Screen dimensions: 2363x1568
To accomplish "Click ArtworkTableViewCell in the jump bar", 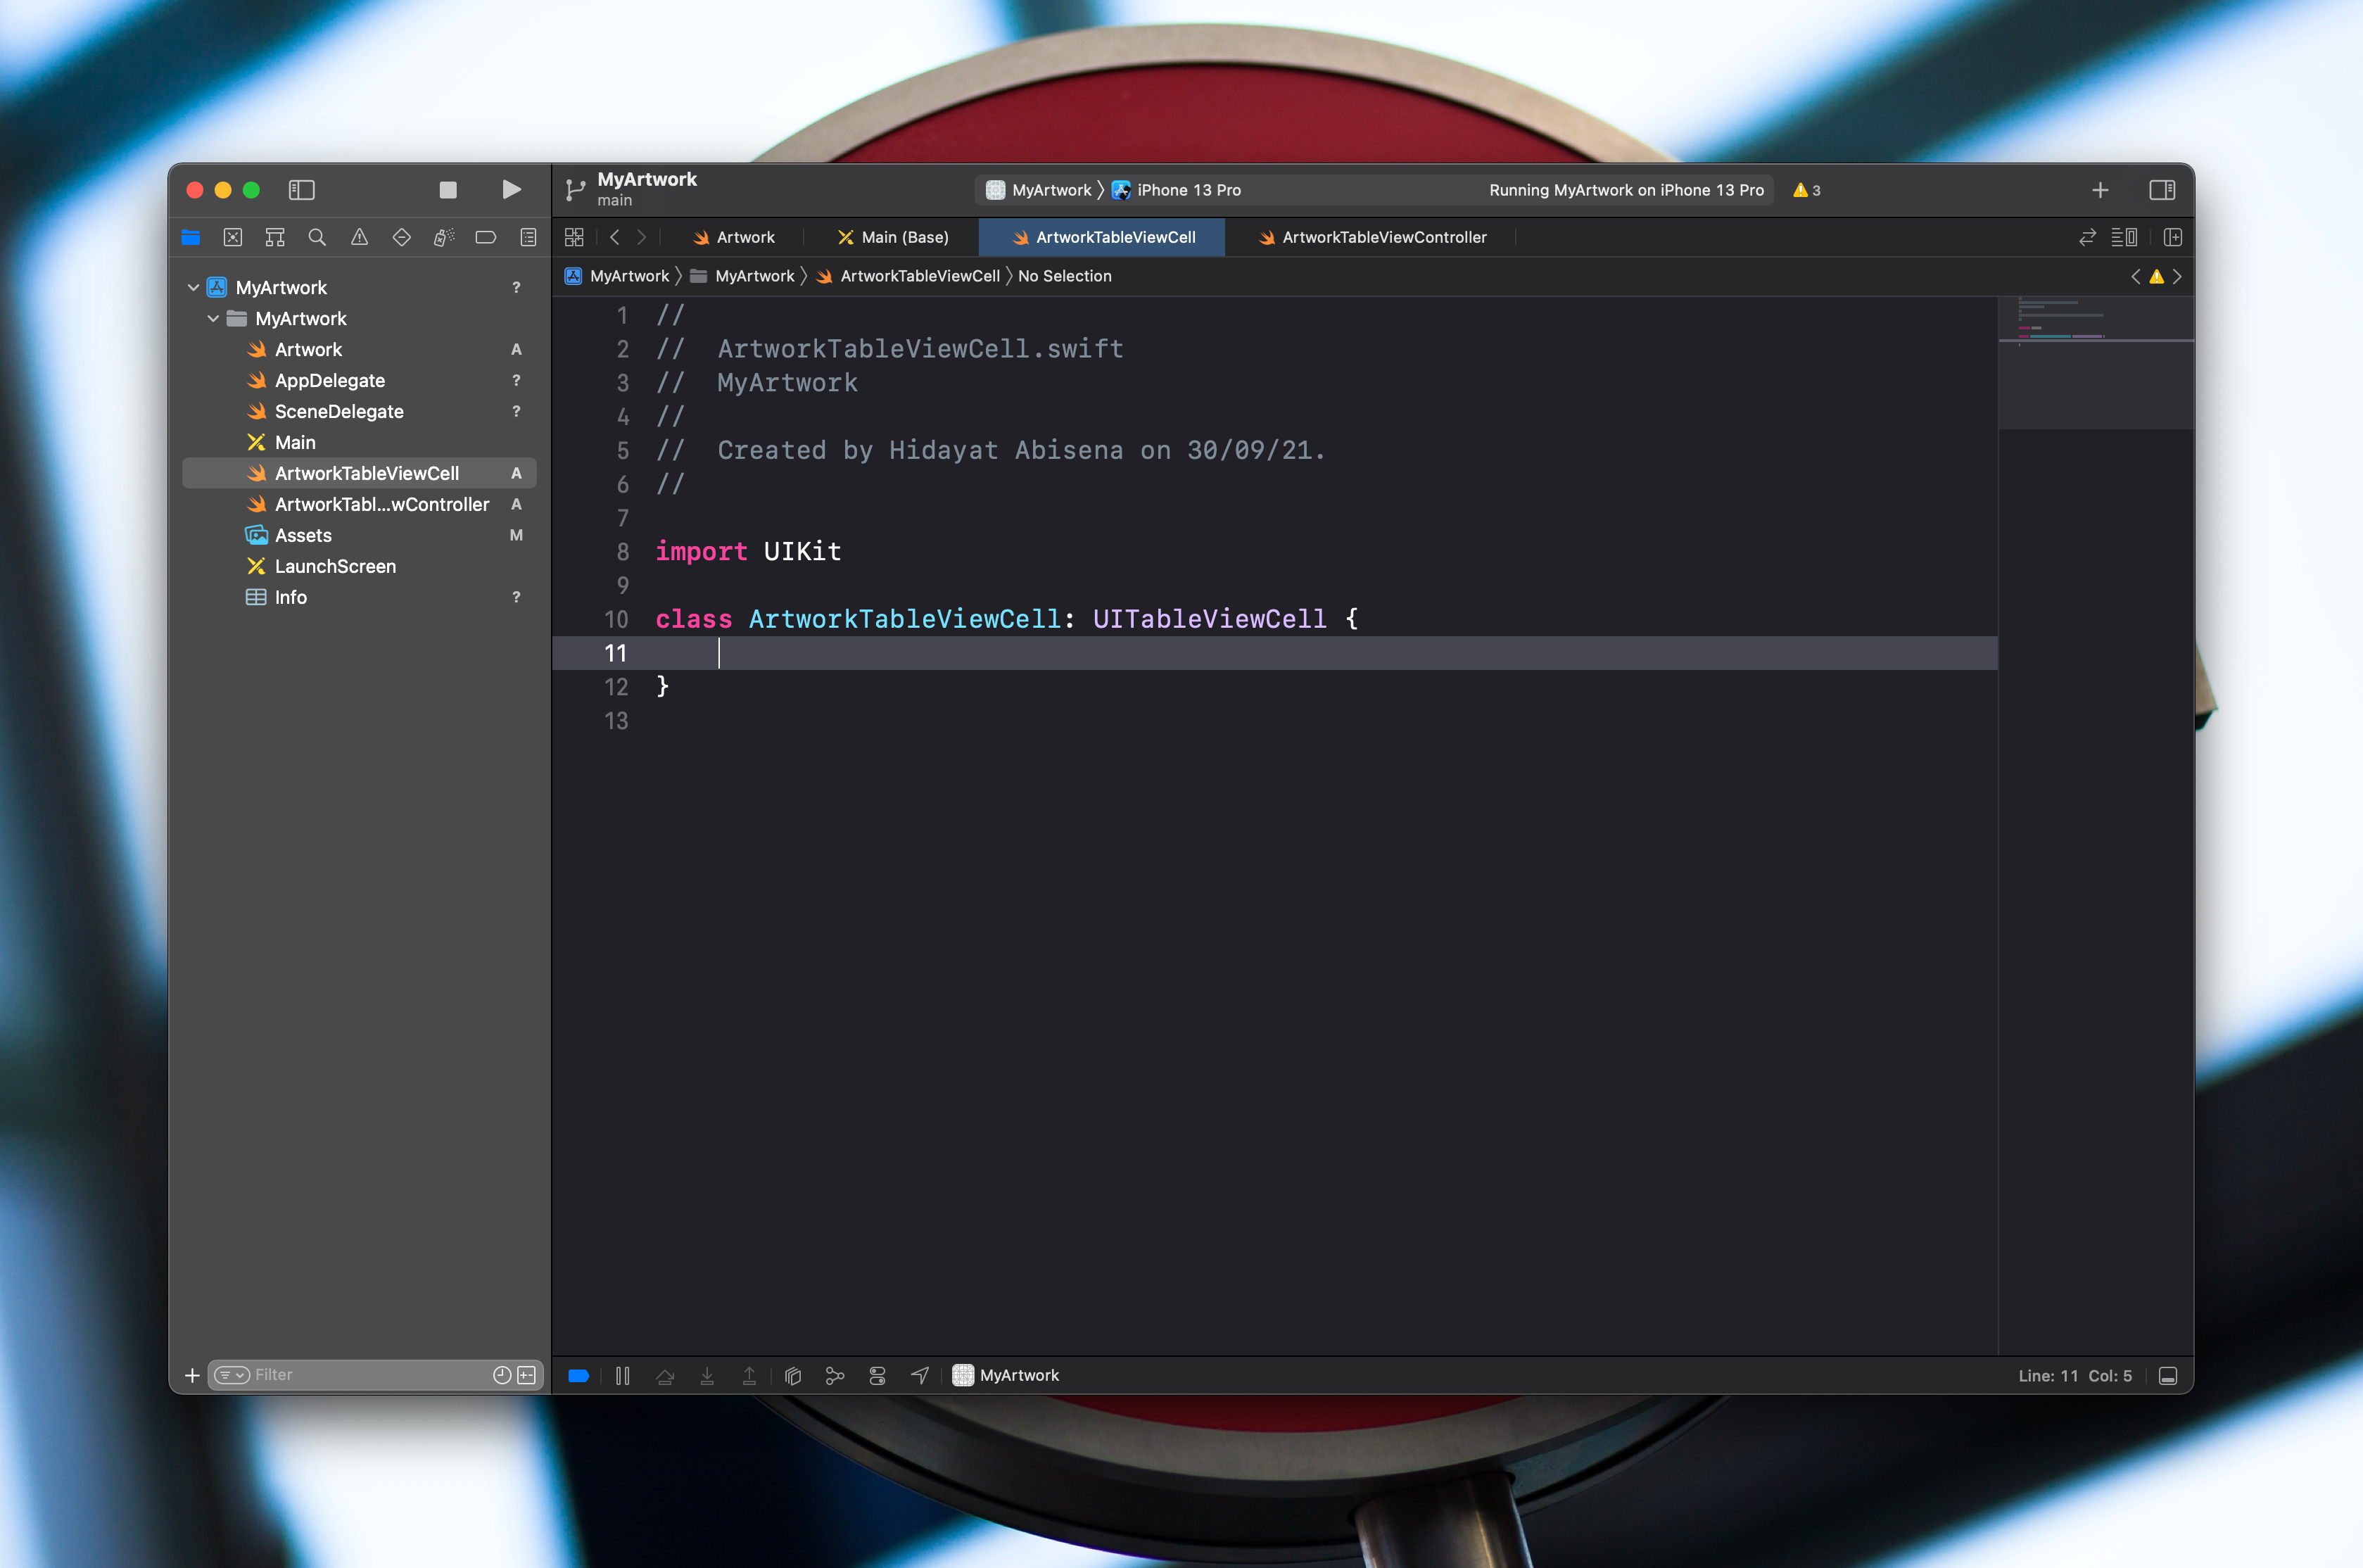I will [908, 276].
